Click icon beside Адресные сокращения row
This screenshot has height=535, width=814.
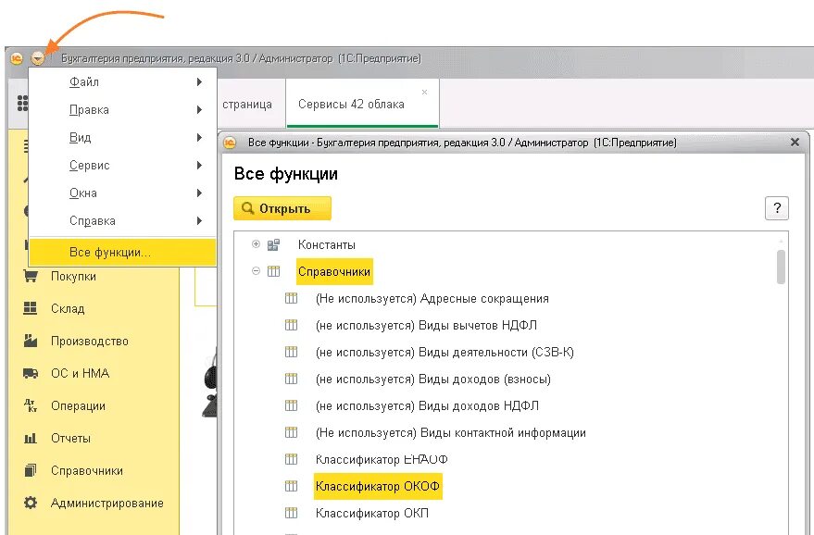(x=291, y=298)
